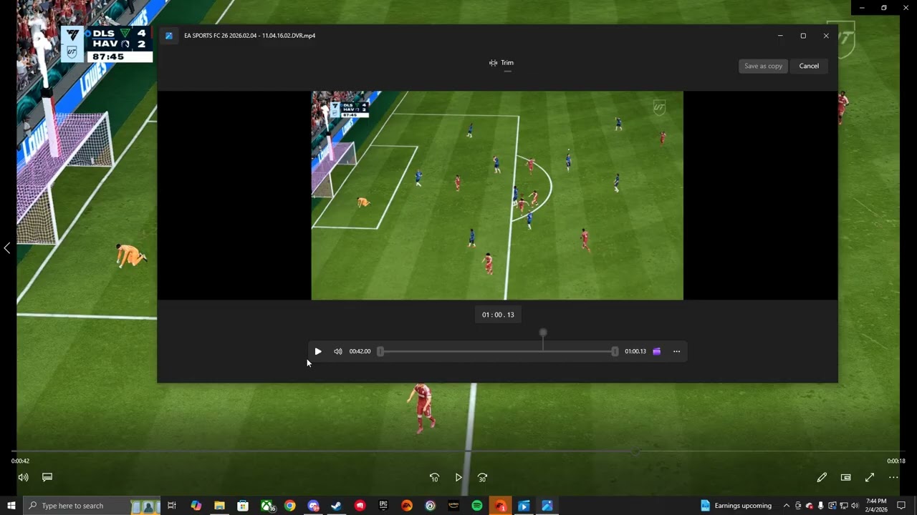
Task: Open the Action Center notifications
Action: (x=901, y=506)
